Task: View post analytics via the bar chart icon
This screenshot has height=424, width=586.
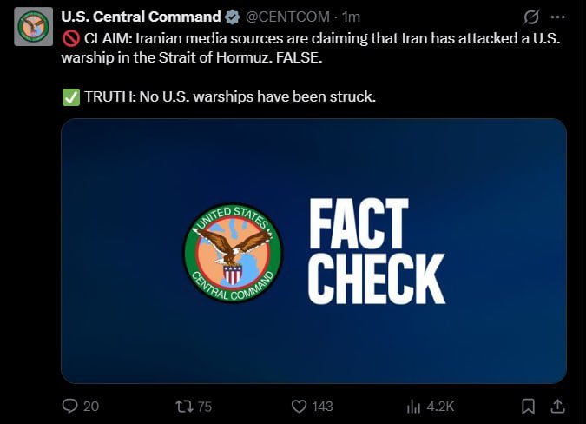Action: tap(414, 406)
